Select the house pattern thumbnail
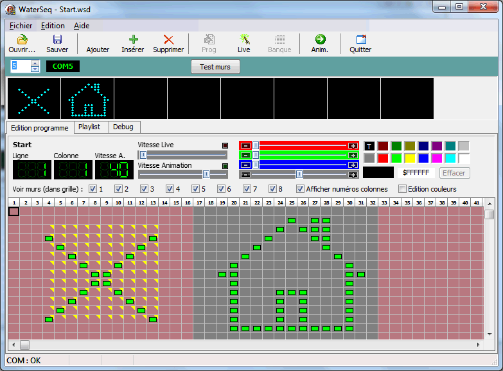This screenshot has height=371, width=503. [87, 98]
